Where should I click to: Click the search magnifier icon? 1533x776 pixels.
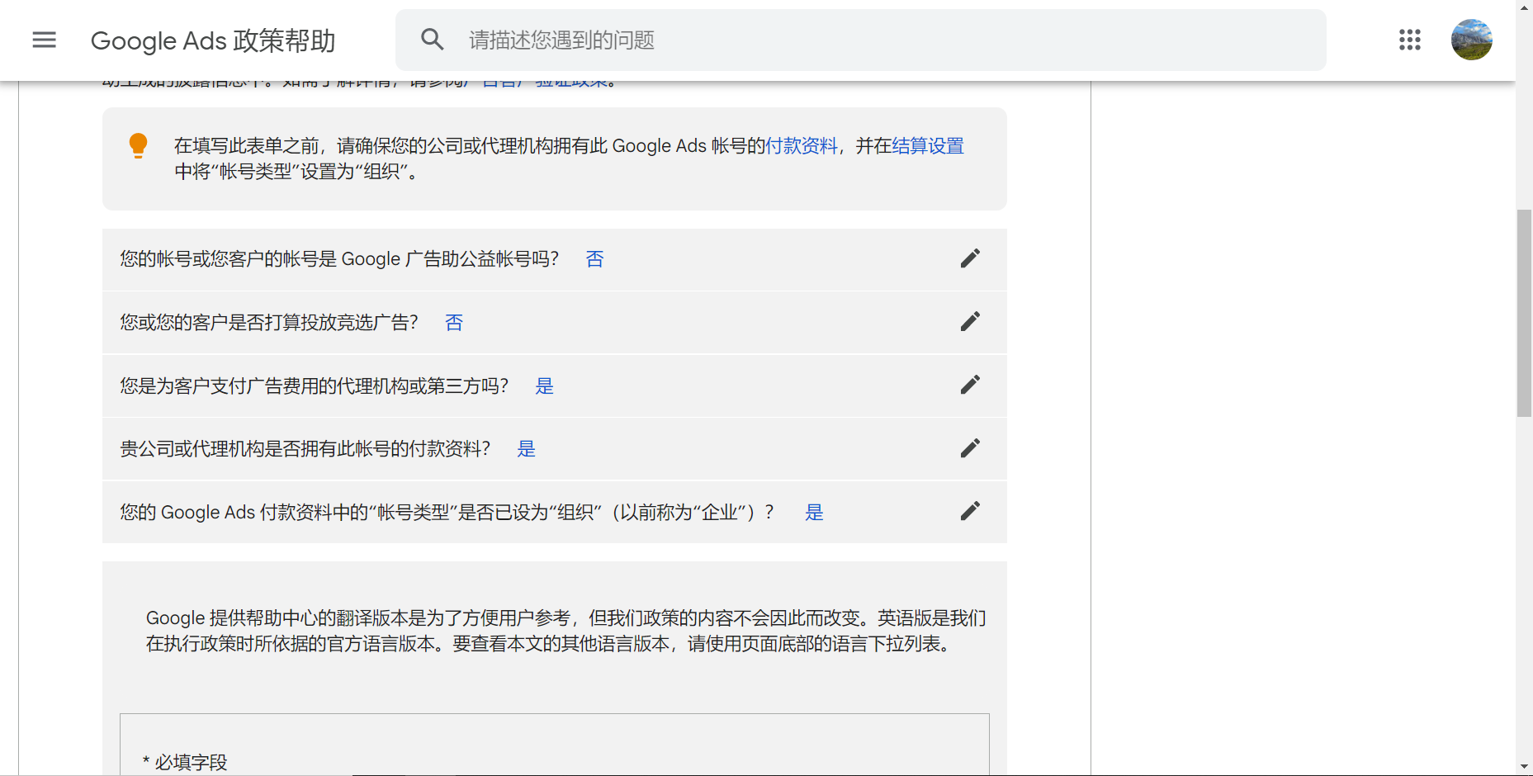point(433,40)
